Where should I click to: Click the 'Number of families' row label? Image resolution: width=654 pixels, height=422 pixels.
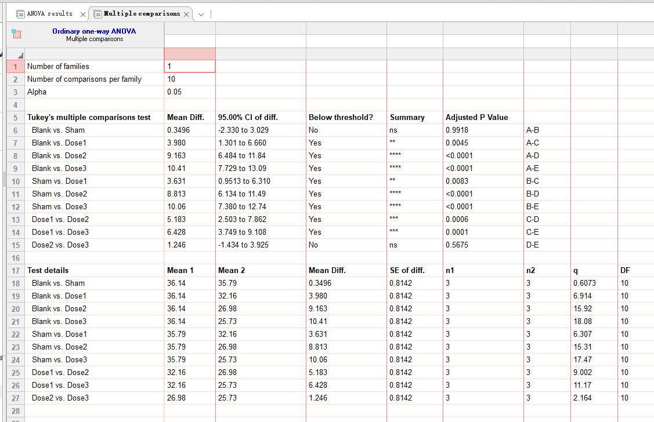point(58,66)
